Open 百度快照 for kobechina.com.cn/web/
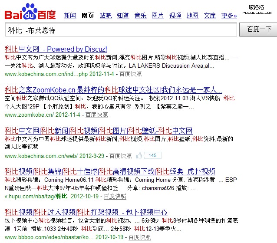The height and width of the screenshot is (243, 277). [x=120, y=156]
